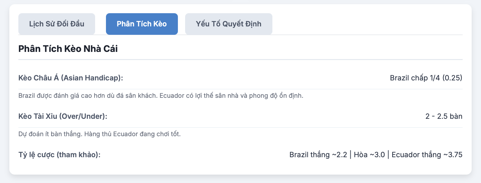Viewport: 481px width, 183px height.
Task: Click the Ecuador thắng ~3.75 odds
Action: [x=427, y=155]
